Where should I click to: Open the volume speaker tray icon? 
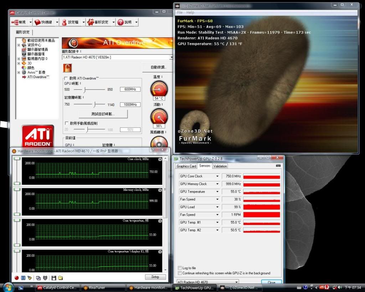click(x=340, y=287)
